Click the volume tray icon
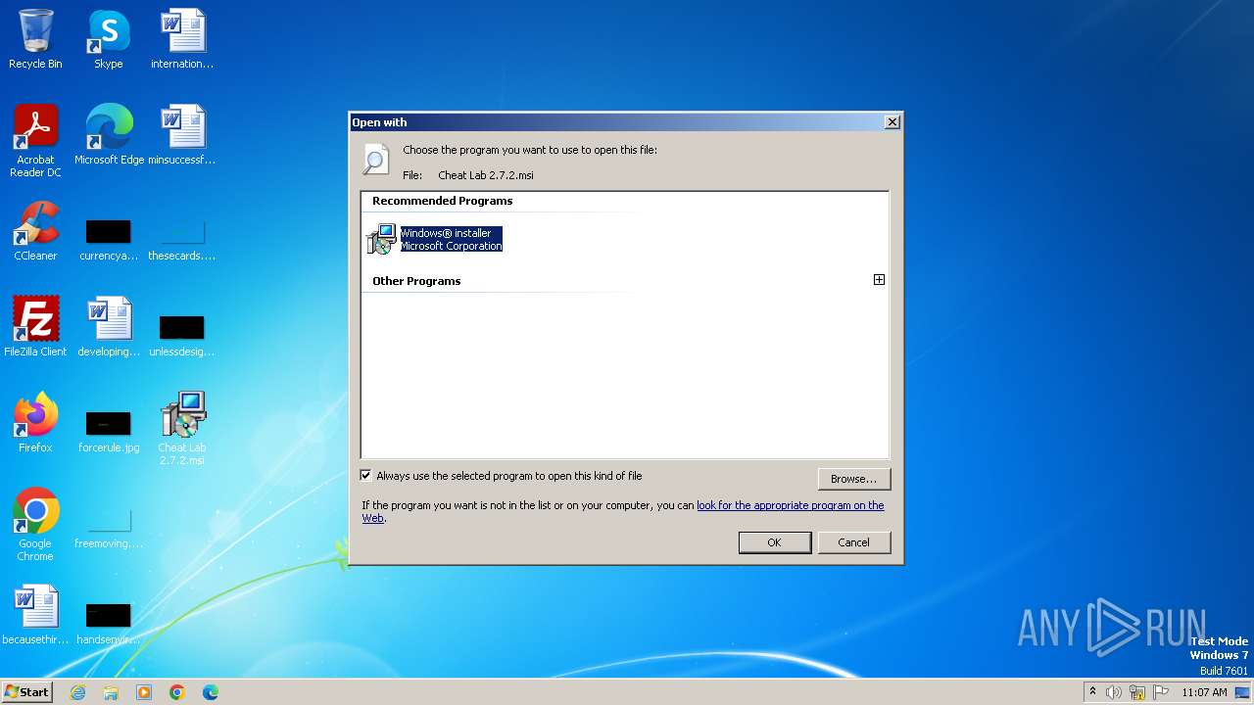 tap(1114, 692)
